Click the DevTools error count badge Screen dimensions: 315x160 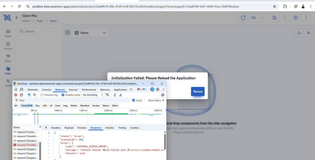tap(139, 90)
